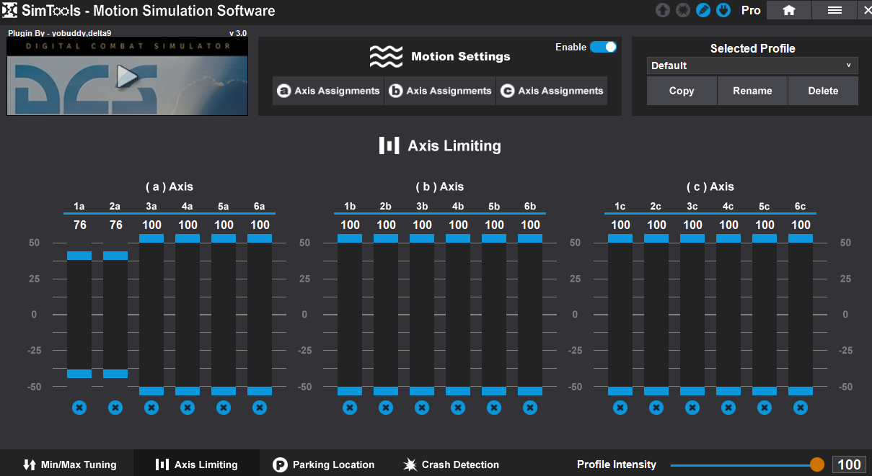Open the Selected Profile dropdown
The image size is (872, 476).
coord(752,66)
